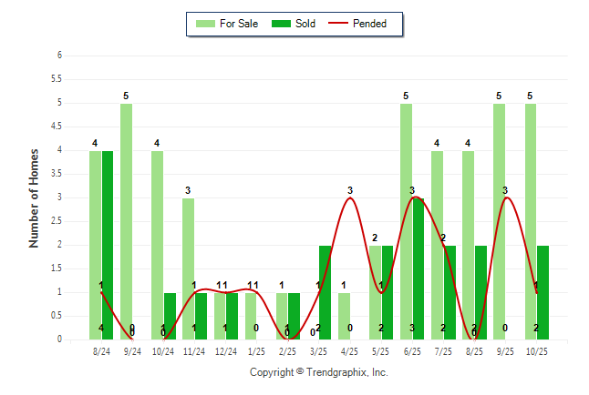Toggle the 'Sold' legend label
This screenshot has width=589, height=395.
[305, 24]
